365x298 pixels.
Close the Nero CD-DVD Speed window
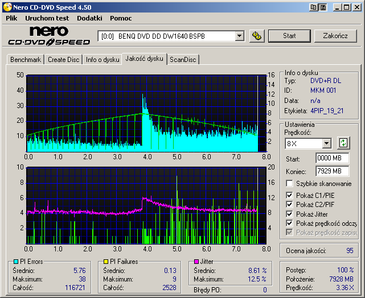[x=357, y=7]
